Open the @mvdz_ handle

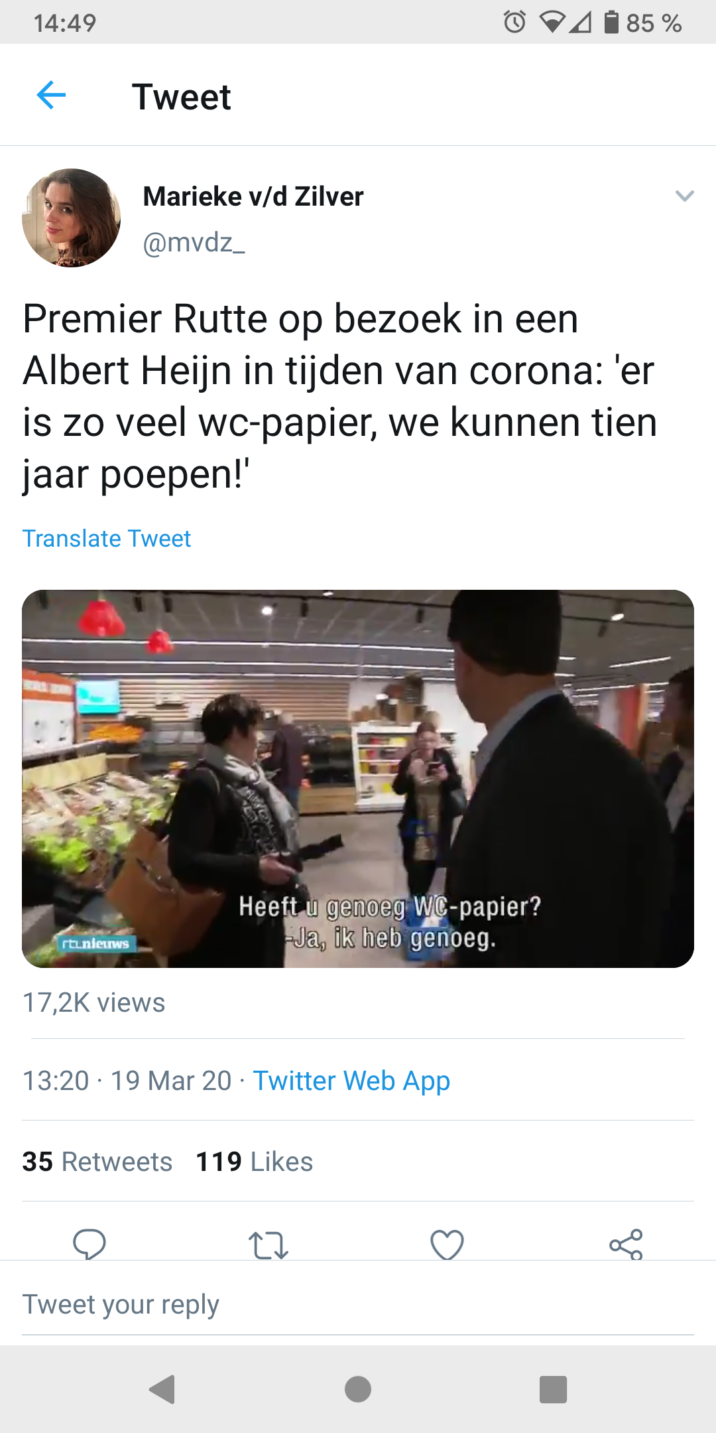(x=194, y=243)
